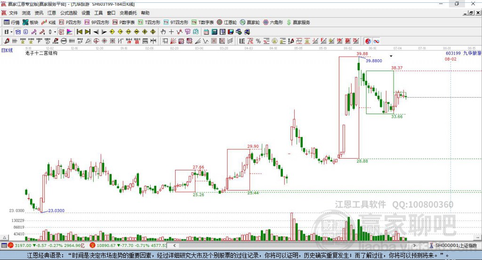The width and height of the screenshot is (482, 260).
Task: Click the SH000001 上证指数 status entry
Action: (x=453, y=245)
